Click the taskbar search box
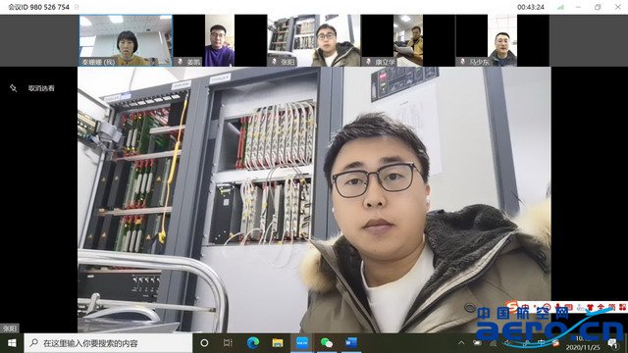 click(x=108, y=343)
